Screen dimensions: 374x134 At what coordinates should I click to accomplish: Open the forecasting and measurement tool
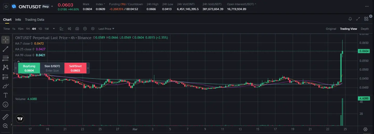pyautogui.click(x=5, y=77)
